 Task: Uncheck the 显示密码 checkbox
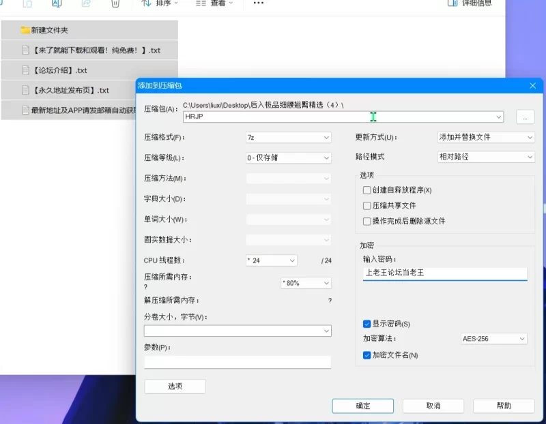pos(367,324)
